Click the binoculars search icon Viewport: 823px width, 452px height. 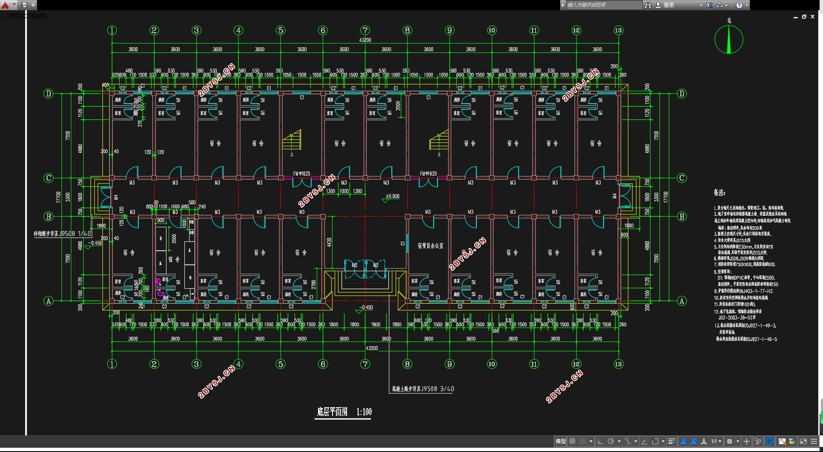point(648,5)
